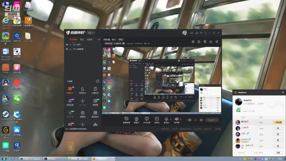The image size is (286, 161).
Task: Toggle the lock on the second source row
Action: (70, 49)
